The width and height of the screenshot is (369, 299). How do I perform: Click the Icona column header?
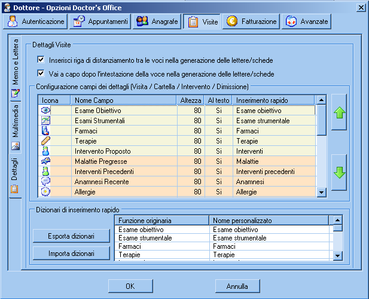coord(54,100)
